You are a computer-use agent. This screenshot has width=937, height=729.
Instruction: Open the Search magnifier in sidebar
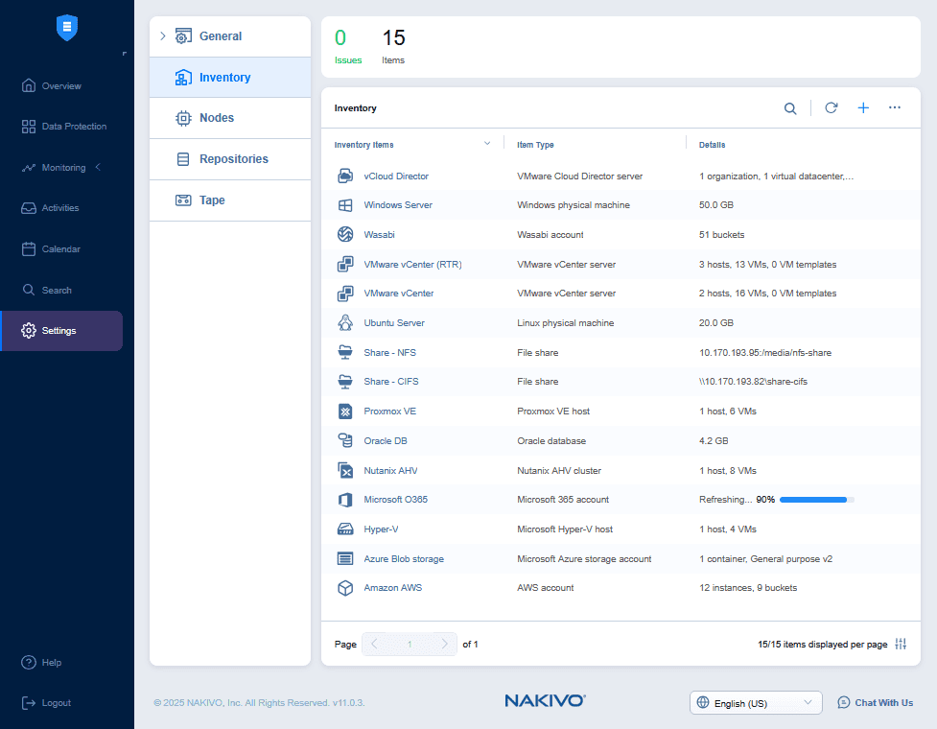pyautogui.click(x=28, y=290)
